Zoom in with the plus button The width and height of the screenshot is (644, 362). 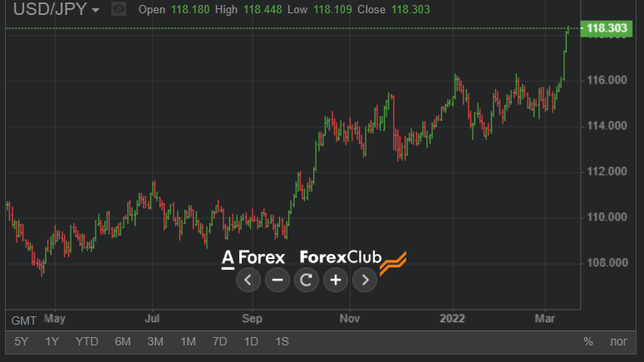point(336,280)
